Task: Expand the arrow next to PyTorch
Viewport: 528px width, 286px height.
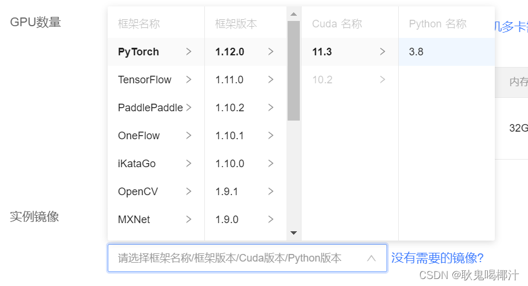Action: [x=189, y=51]
